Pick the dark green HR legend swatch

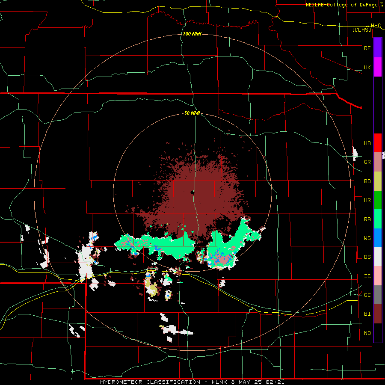[x=378, y=200]
